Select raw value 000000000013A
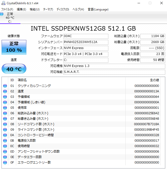Image resolution: width=167 pixels, height=170 pixels. click(147, 91)
